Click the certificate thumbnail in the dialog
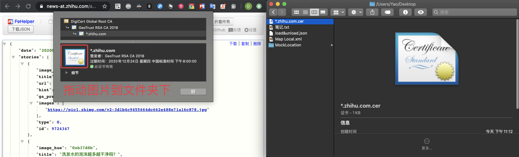 coord(75,57)
